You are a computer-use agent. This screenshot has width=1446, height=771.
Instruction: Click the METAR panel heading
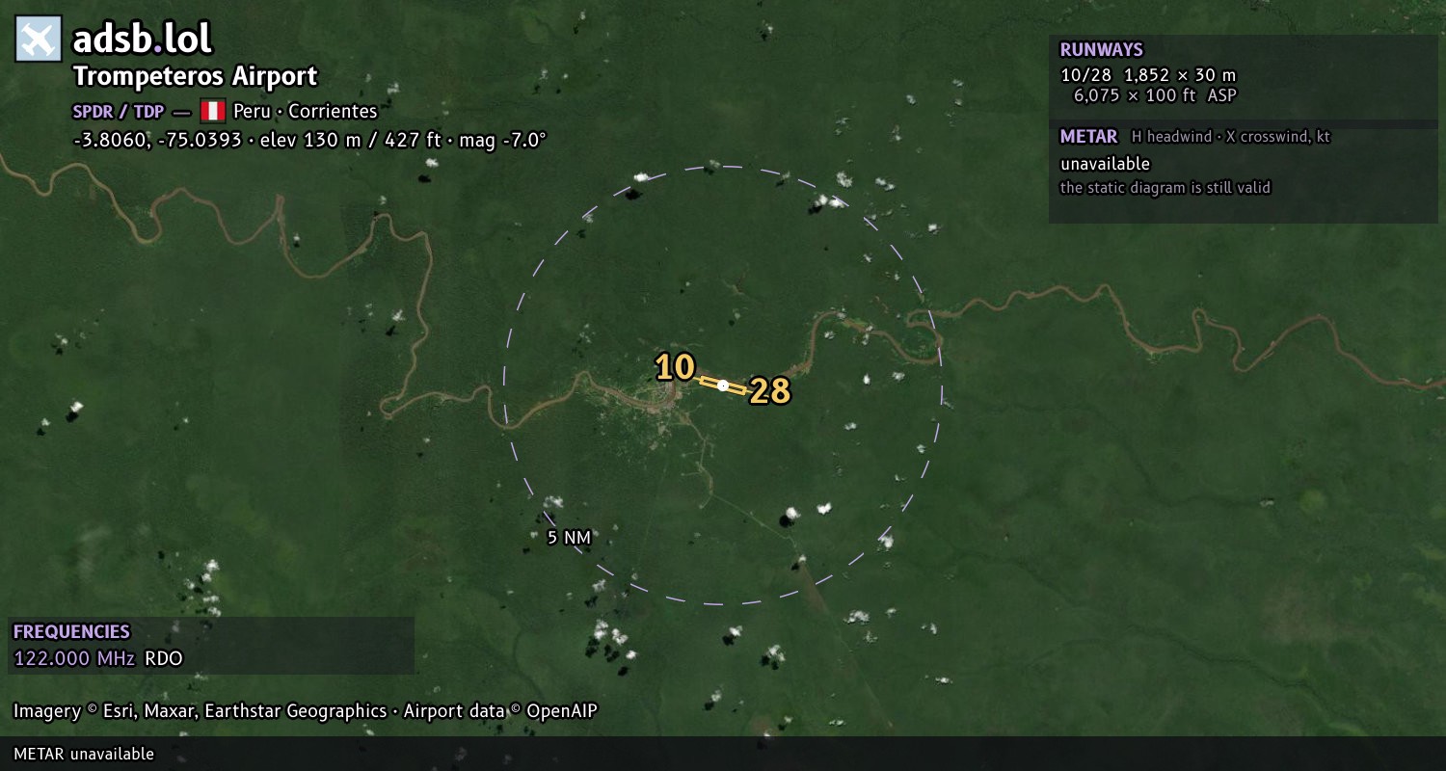[x=1089, y=137]
